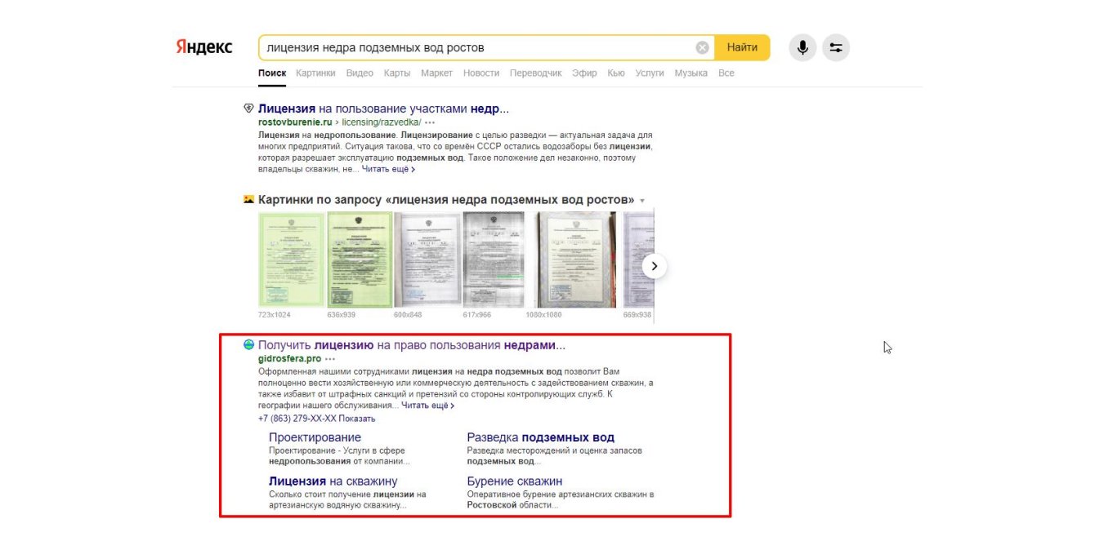Open the Маркет tab
The width and height of the screenshot is (1095, 550).
436,73
